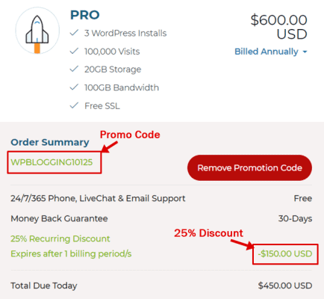Click the Total Due Today label

point(44,286)
